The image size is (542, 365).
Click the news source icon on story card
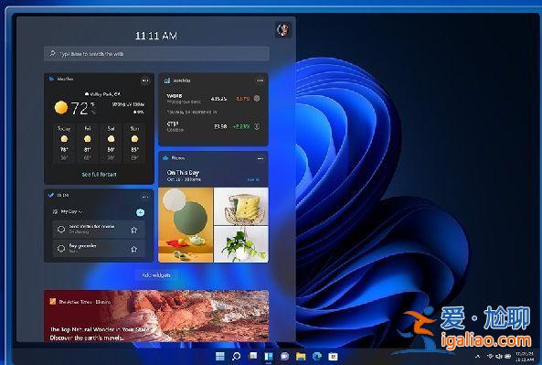(x=52, y=301)
